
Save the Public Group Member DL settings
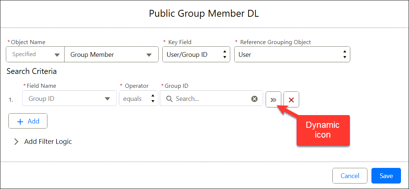386,176
